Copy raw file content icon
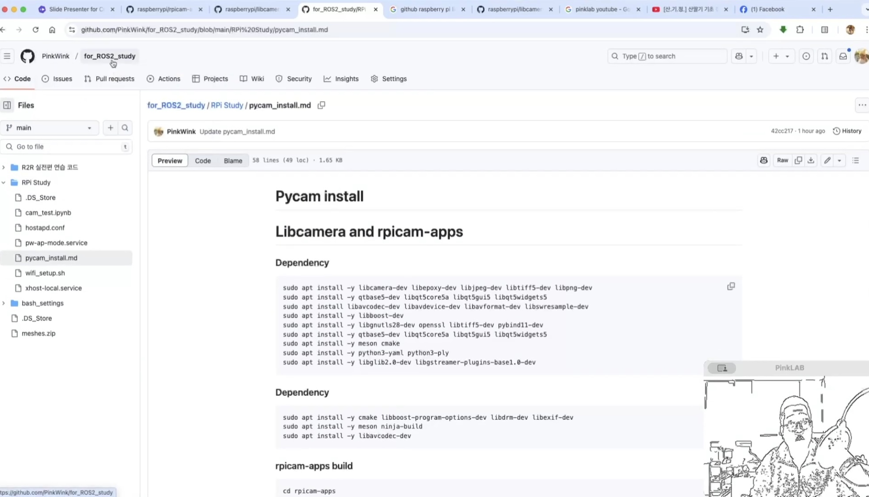The width and height of the screenshot is (869, 497). click(798, 160)
